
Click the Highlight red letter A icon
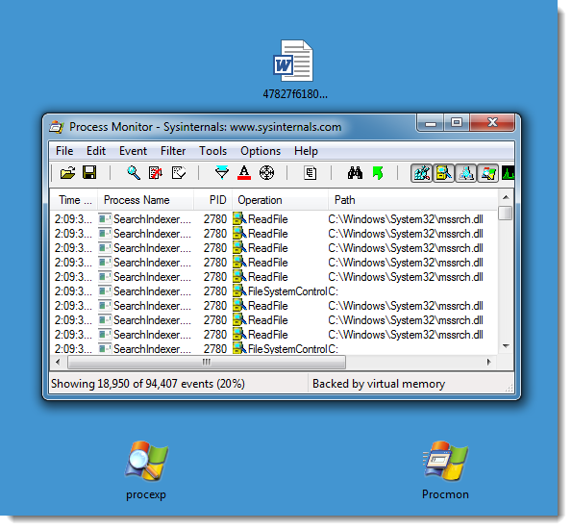click(x=244, y=172)
